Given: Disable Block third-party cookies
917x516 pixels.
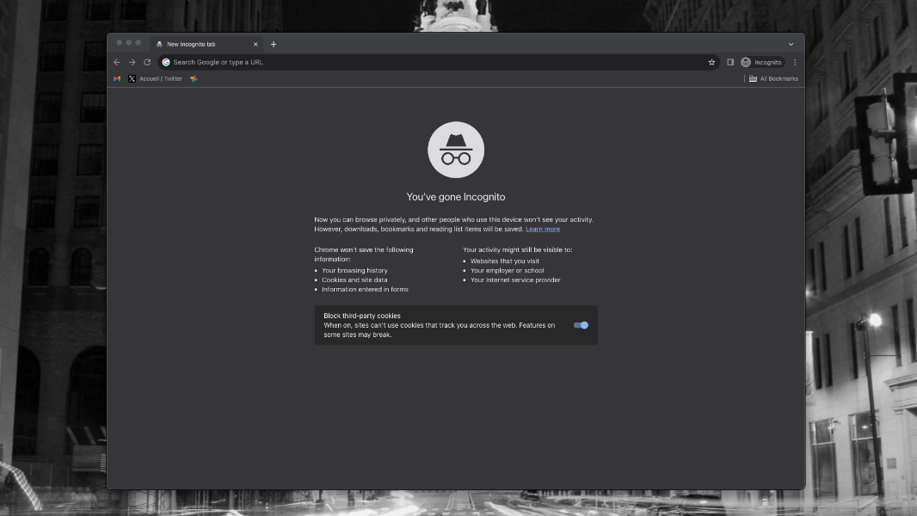Looking at the screenshot, I should 581,325.
